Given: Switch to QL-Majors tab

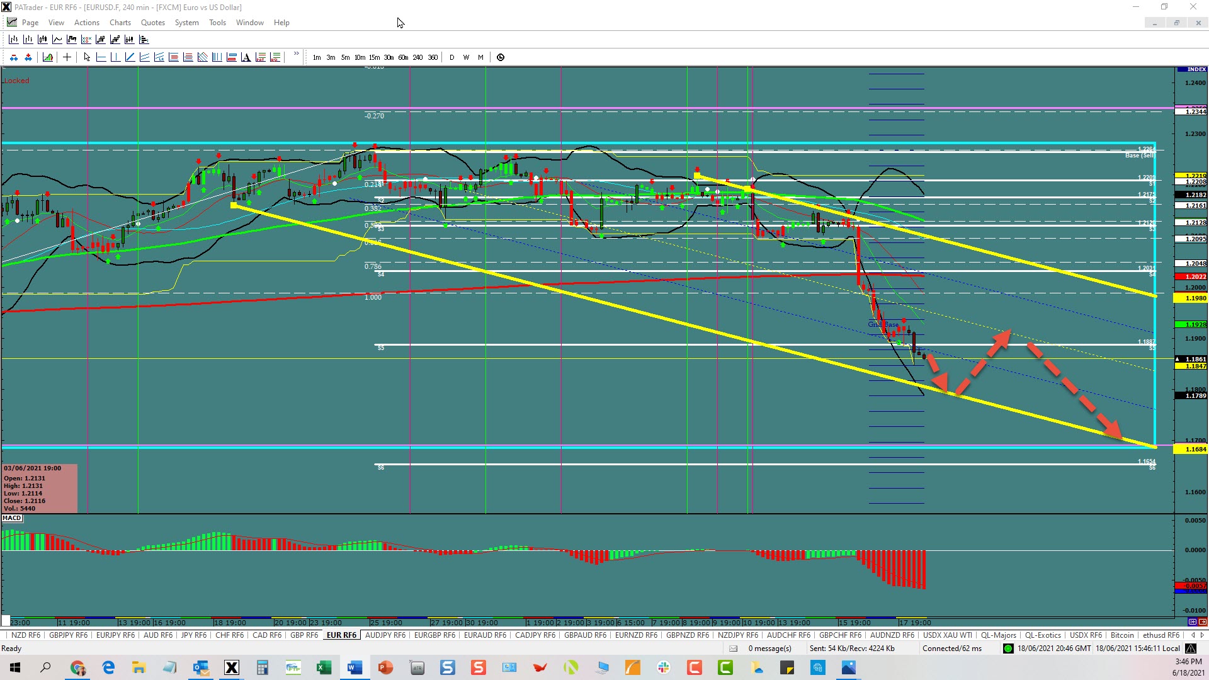Looking at the screenshot, I should click(x=999, y=635).
